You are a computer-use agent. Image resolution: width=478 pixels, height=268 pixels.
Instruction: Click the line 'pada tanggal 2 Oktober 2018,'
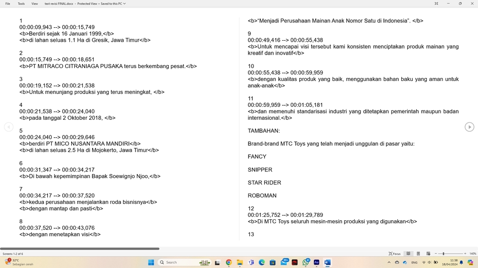pyautogui.click(x=67, y=118)
